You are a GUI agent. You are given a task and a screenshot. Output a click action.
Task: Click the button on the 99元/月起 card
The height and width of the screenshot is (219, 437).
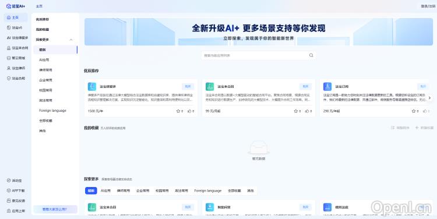[x=305, y=86]
